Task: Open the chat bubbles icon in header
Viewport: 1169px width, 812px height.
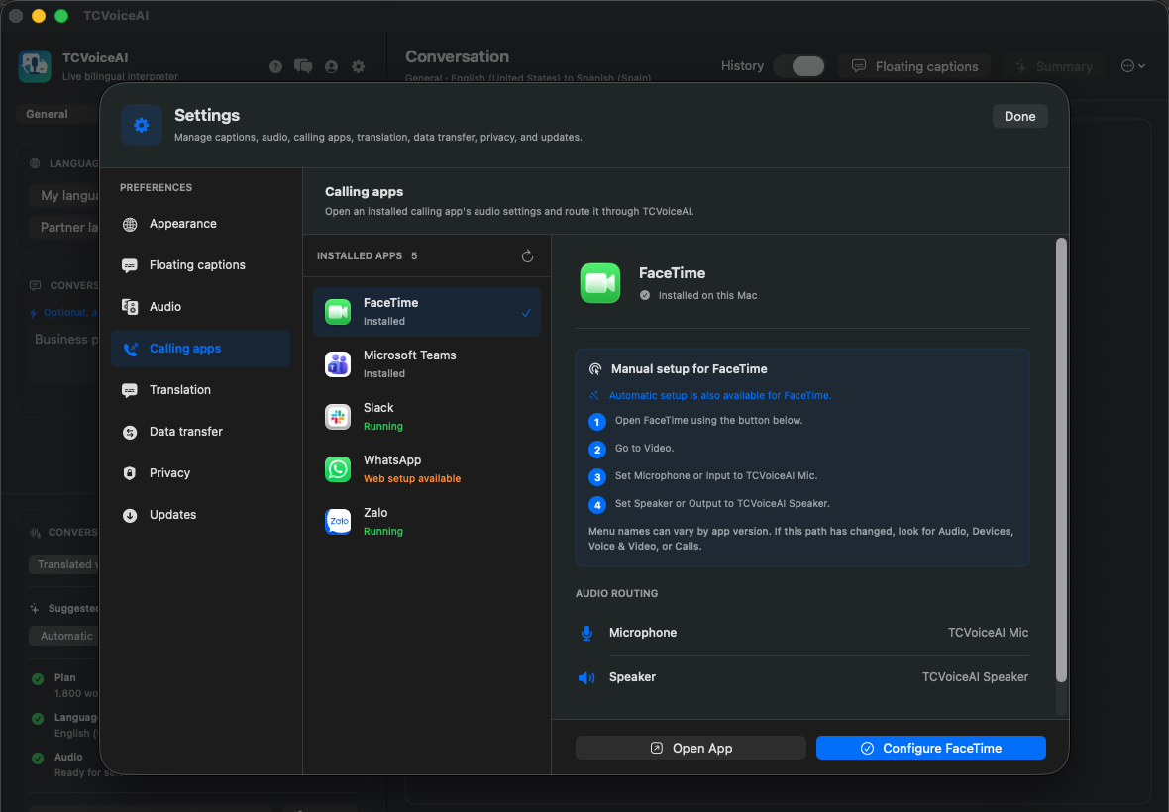Action: click(303, 66)
